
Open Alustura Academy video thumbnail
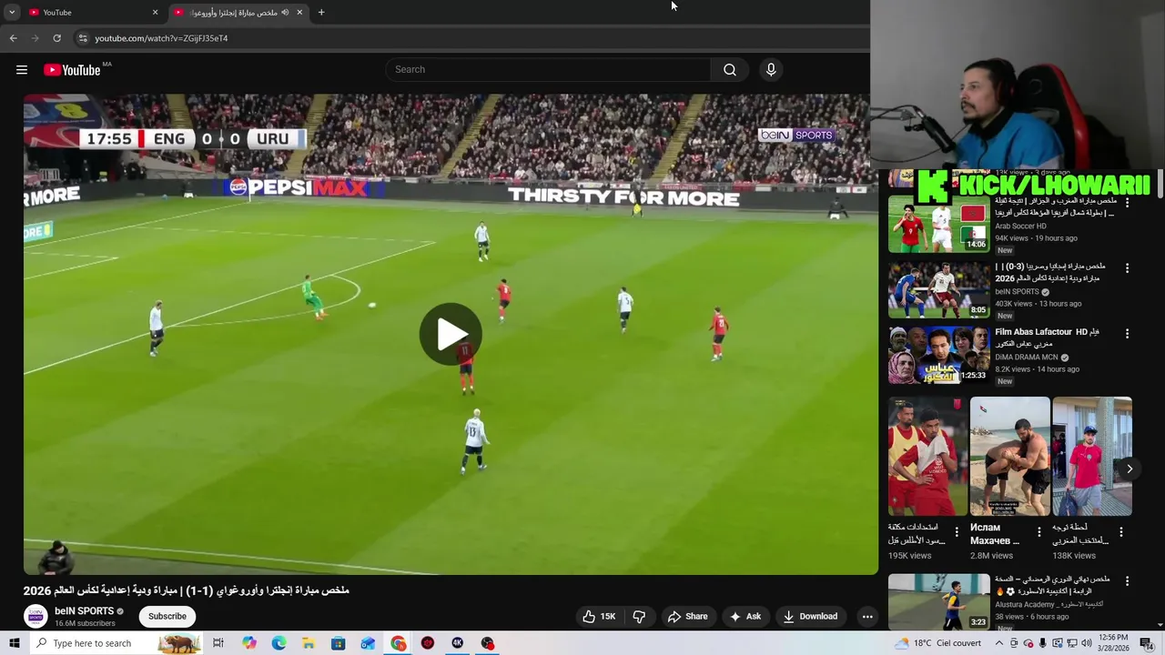[938, 601]
